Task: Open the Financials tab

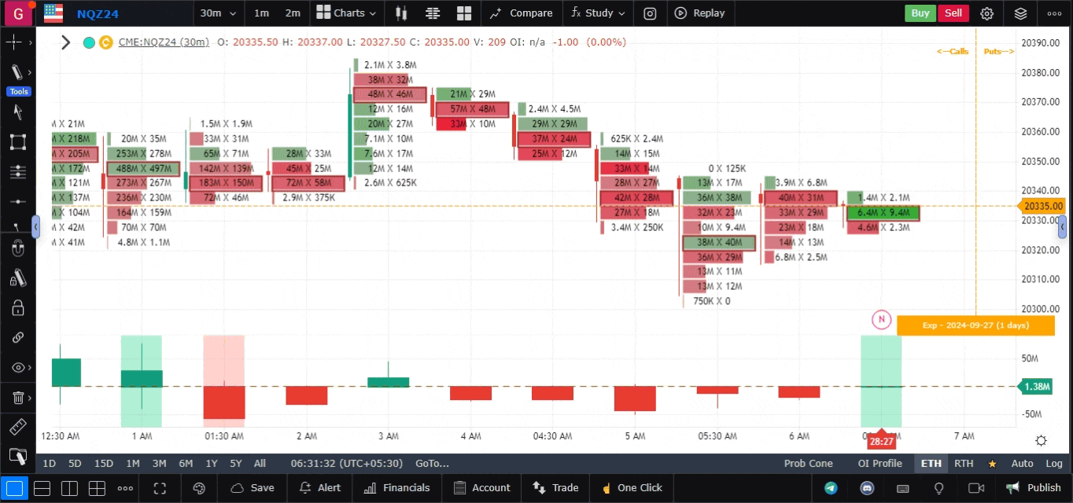Action: pos(397,488)
